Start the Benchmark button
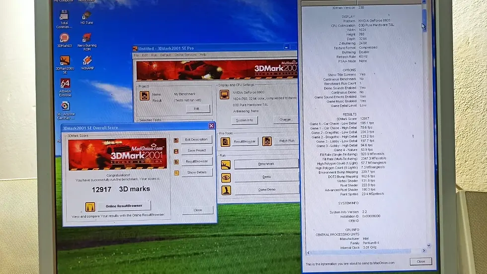 266,164
